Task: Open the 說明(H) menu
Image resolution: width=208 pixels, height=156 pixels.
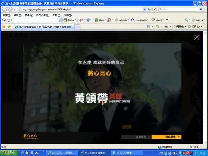Action: tap(68, 15)
